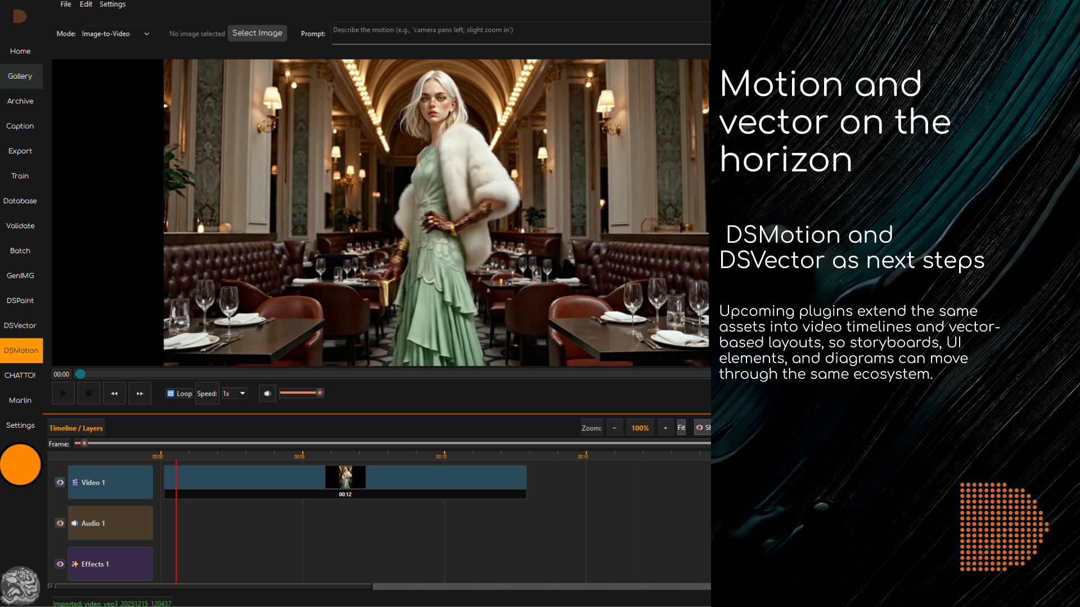Click the orange avatar circle in the sidebar

tap(20, 464)
